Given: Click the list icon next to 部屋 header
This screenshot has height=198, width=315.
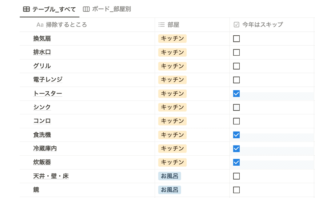Looking at the screenshot, I should click(161, 25).
